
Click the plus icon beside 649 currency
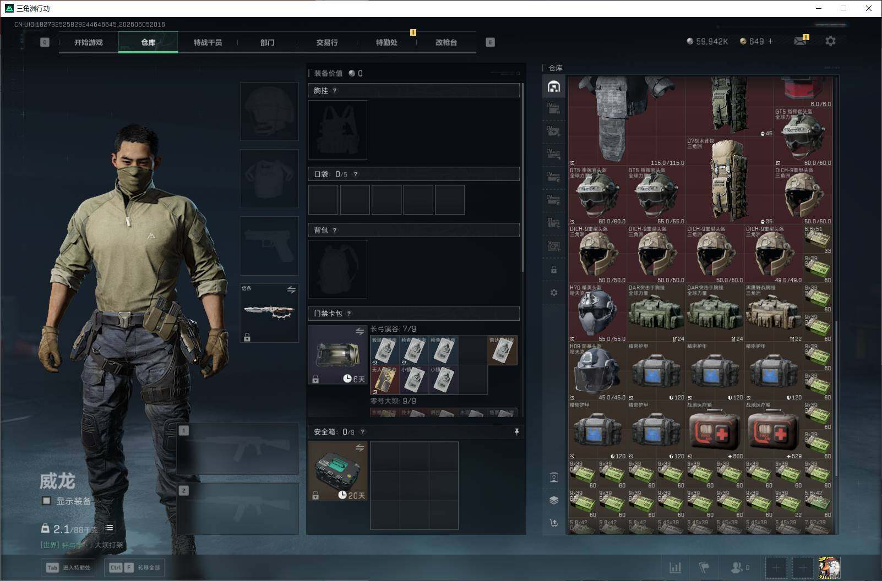click(770, 41)
